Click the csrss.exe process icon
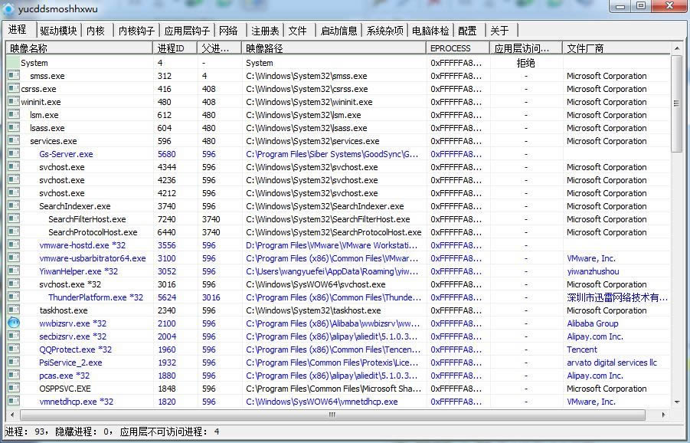This screenshot has height=443, width=690. tap(14, 88)
